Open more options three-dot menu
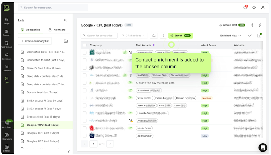This screenshot has height=155, width=271. coord(163,36)
